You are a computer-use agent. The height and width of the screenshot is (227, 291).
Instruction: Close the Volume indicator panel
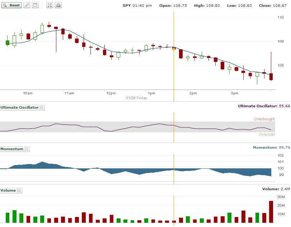pos(19,190)
